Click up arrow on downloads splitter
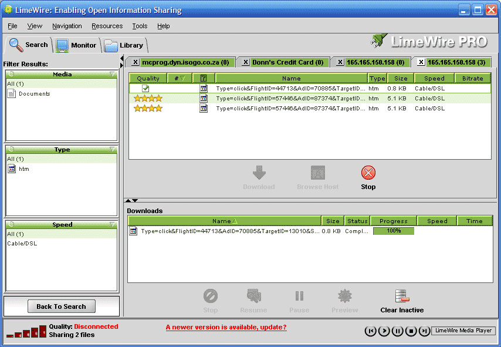This screenshot has width=501, height=347. click(128, 201)
